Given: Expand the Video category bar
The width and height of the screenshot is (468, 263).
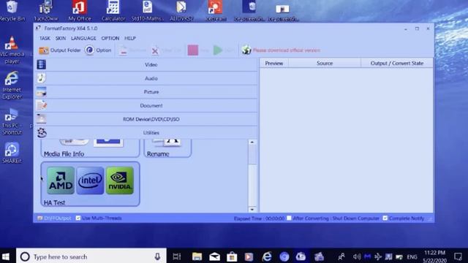Looking at the screenshot, I should pos(146,65).
